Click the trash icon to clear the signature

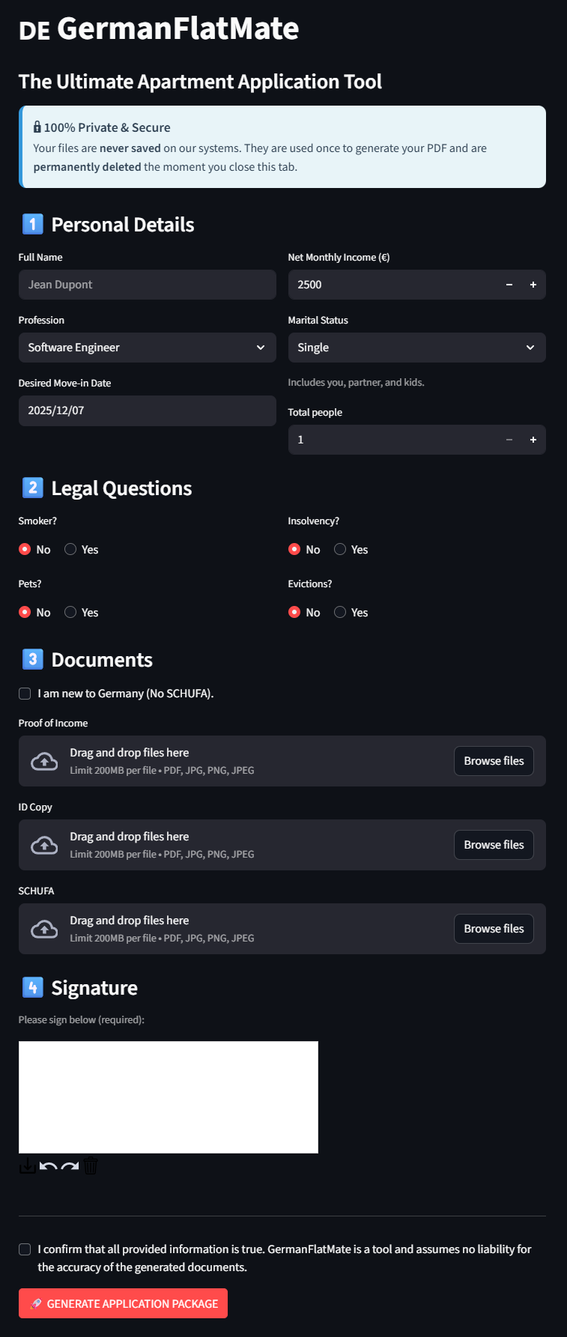(x=91, y=1166)
